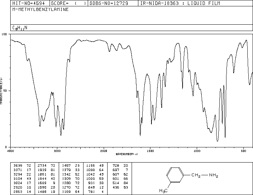Screen dimensions: 253x195
Task: Select peak value 1090 in the table
Action: 91,170
